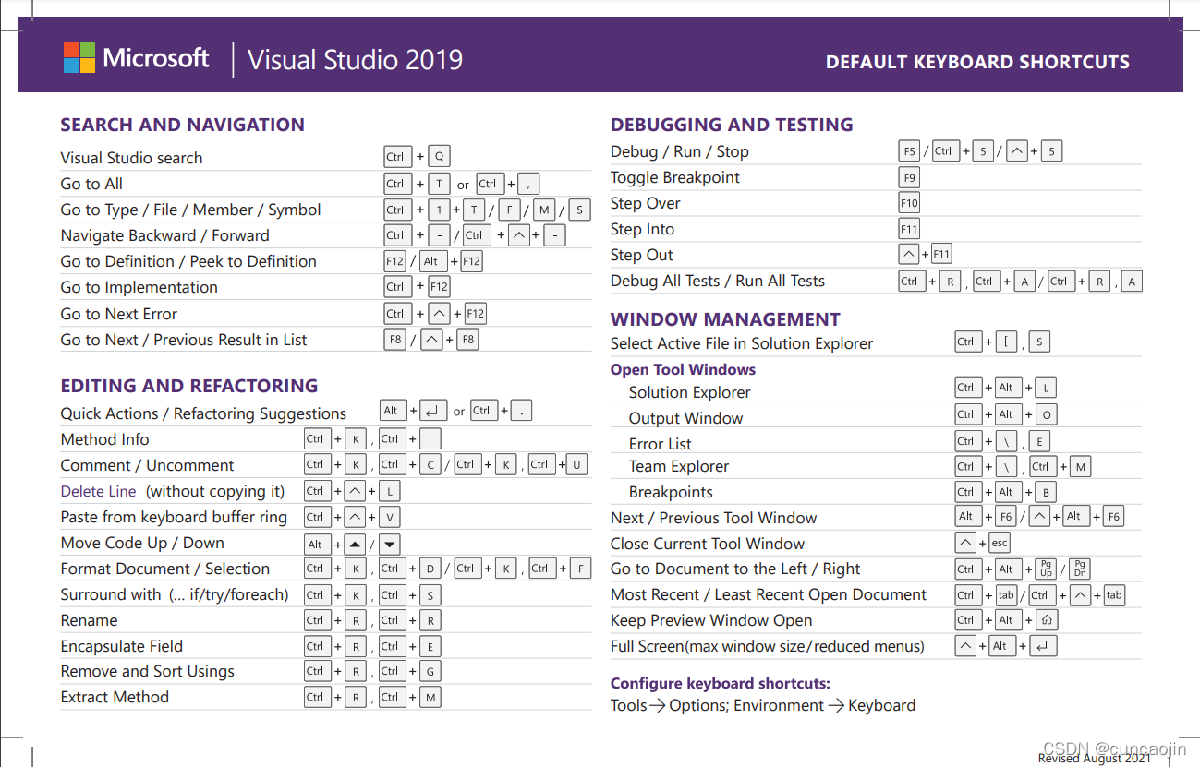Select the Configure keyboard shortcuts label
Viewport: 1200px width, 767px height.
[x=720, y=683]
